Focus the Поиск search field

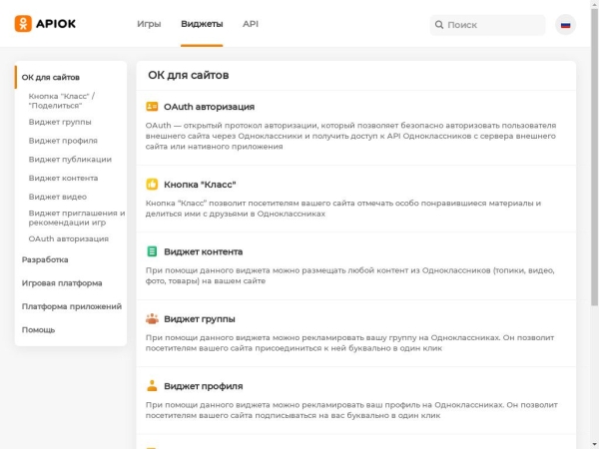point(488,25)
